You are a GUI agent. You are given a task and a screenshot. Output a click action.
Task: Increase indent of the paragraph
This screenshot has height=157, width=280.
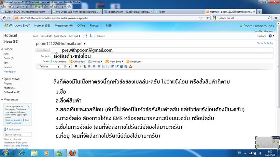coord(117,66)
